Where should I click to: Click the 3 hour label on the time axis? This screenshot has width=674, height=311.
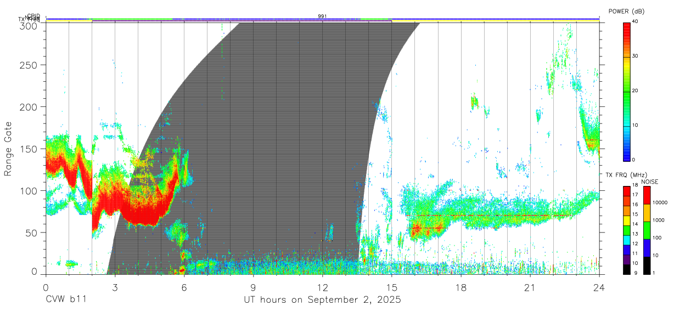(115, 287)
